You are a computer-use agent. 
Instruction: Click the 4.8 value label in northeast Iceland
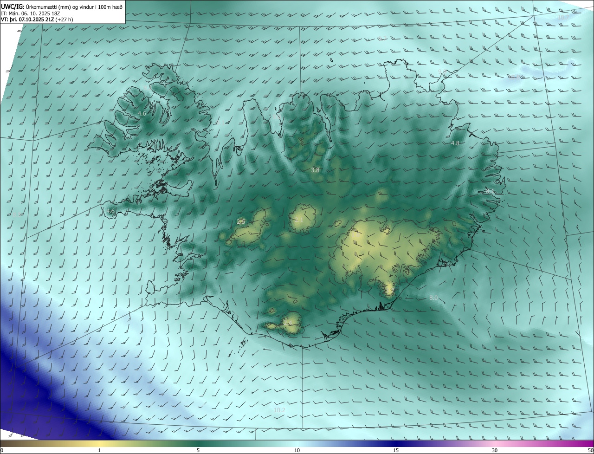[x=455, y=143]
